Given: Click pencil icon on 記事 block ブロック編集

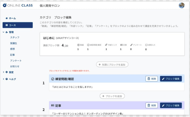Looking at the screenshot, I should pos(163,106).
